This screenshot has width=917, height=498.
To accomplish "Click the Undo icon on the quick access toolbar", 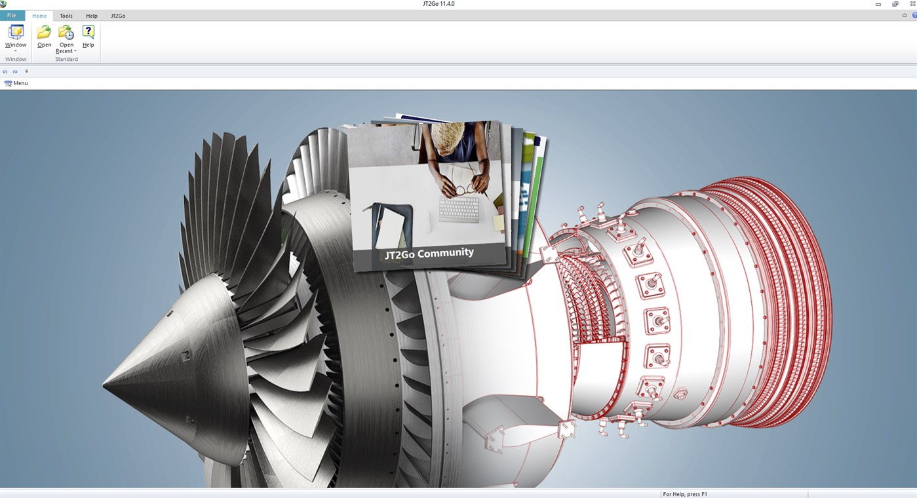I will coord(5,71).
